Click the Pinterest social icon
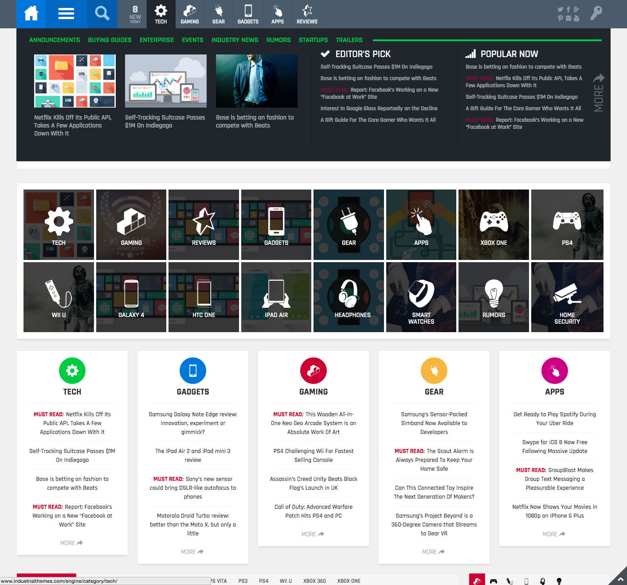This screenshot has width=627, height=585. point(560,18)
